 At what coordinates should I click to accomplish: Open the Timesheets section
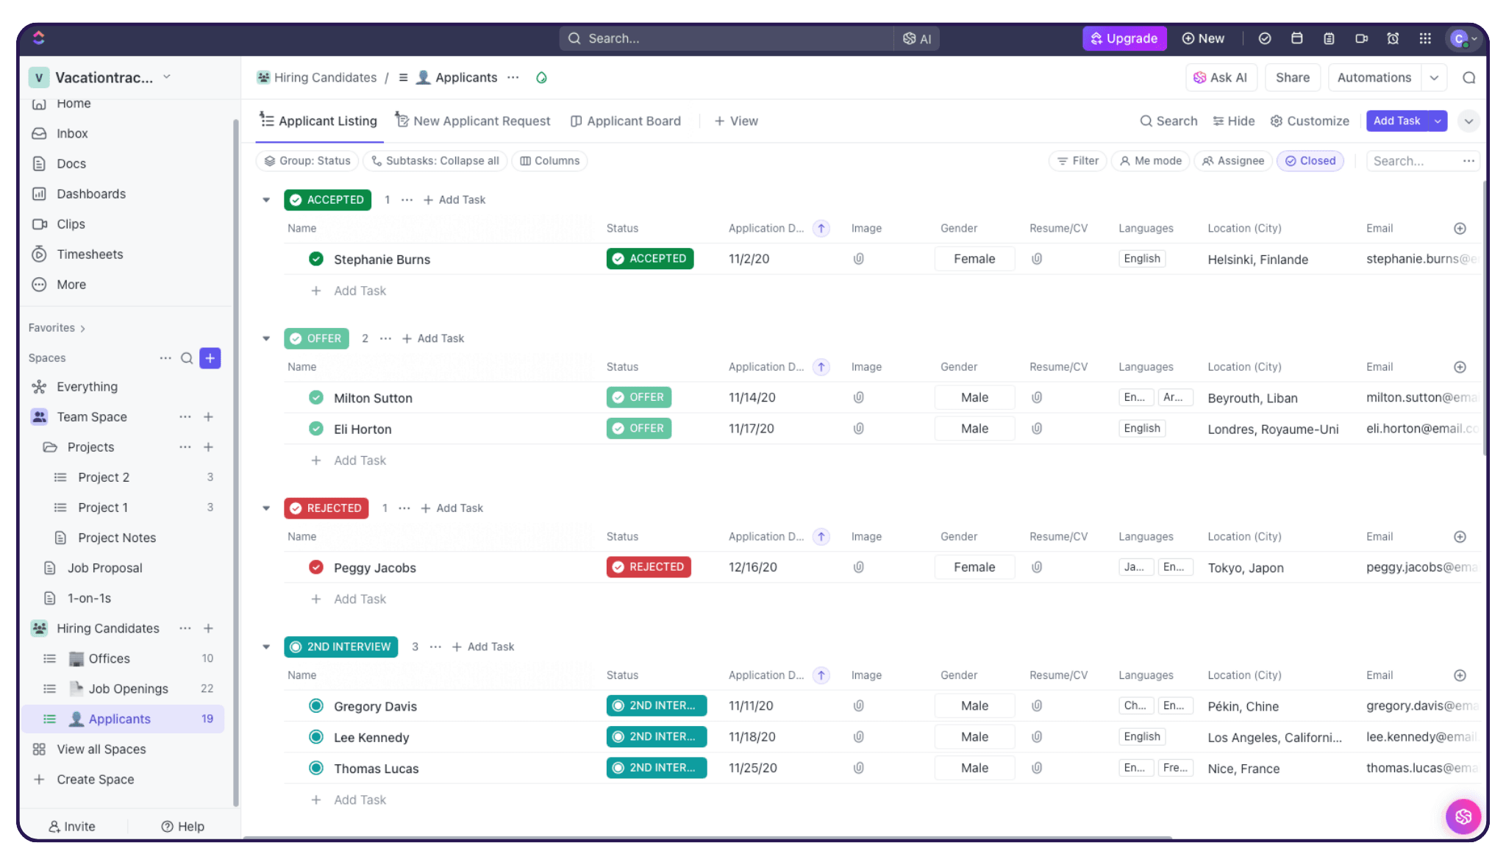(x=90, y=254)
